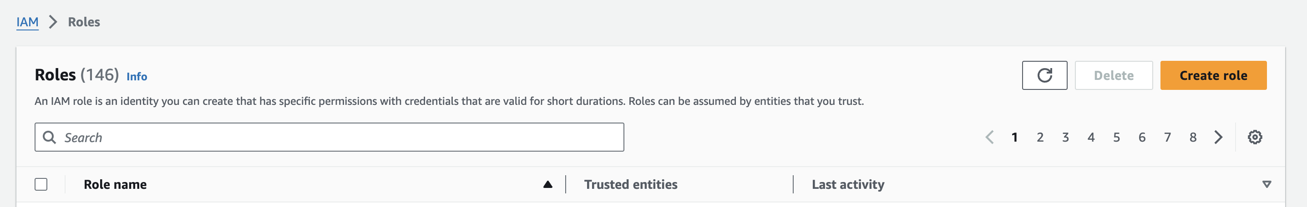Tick the select-all roles checkbox
Screen dimensions: 1307x207
tap(41, 184)
